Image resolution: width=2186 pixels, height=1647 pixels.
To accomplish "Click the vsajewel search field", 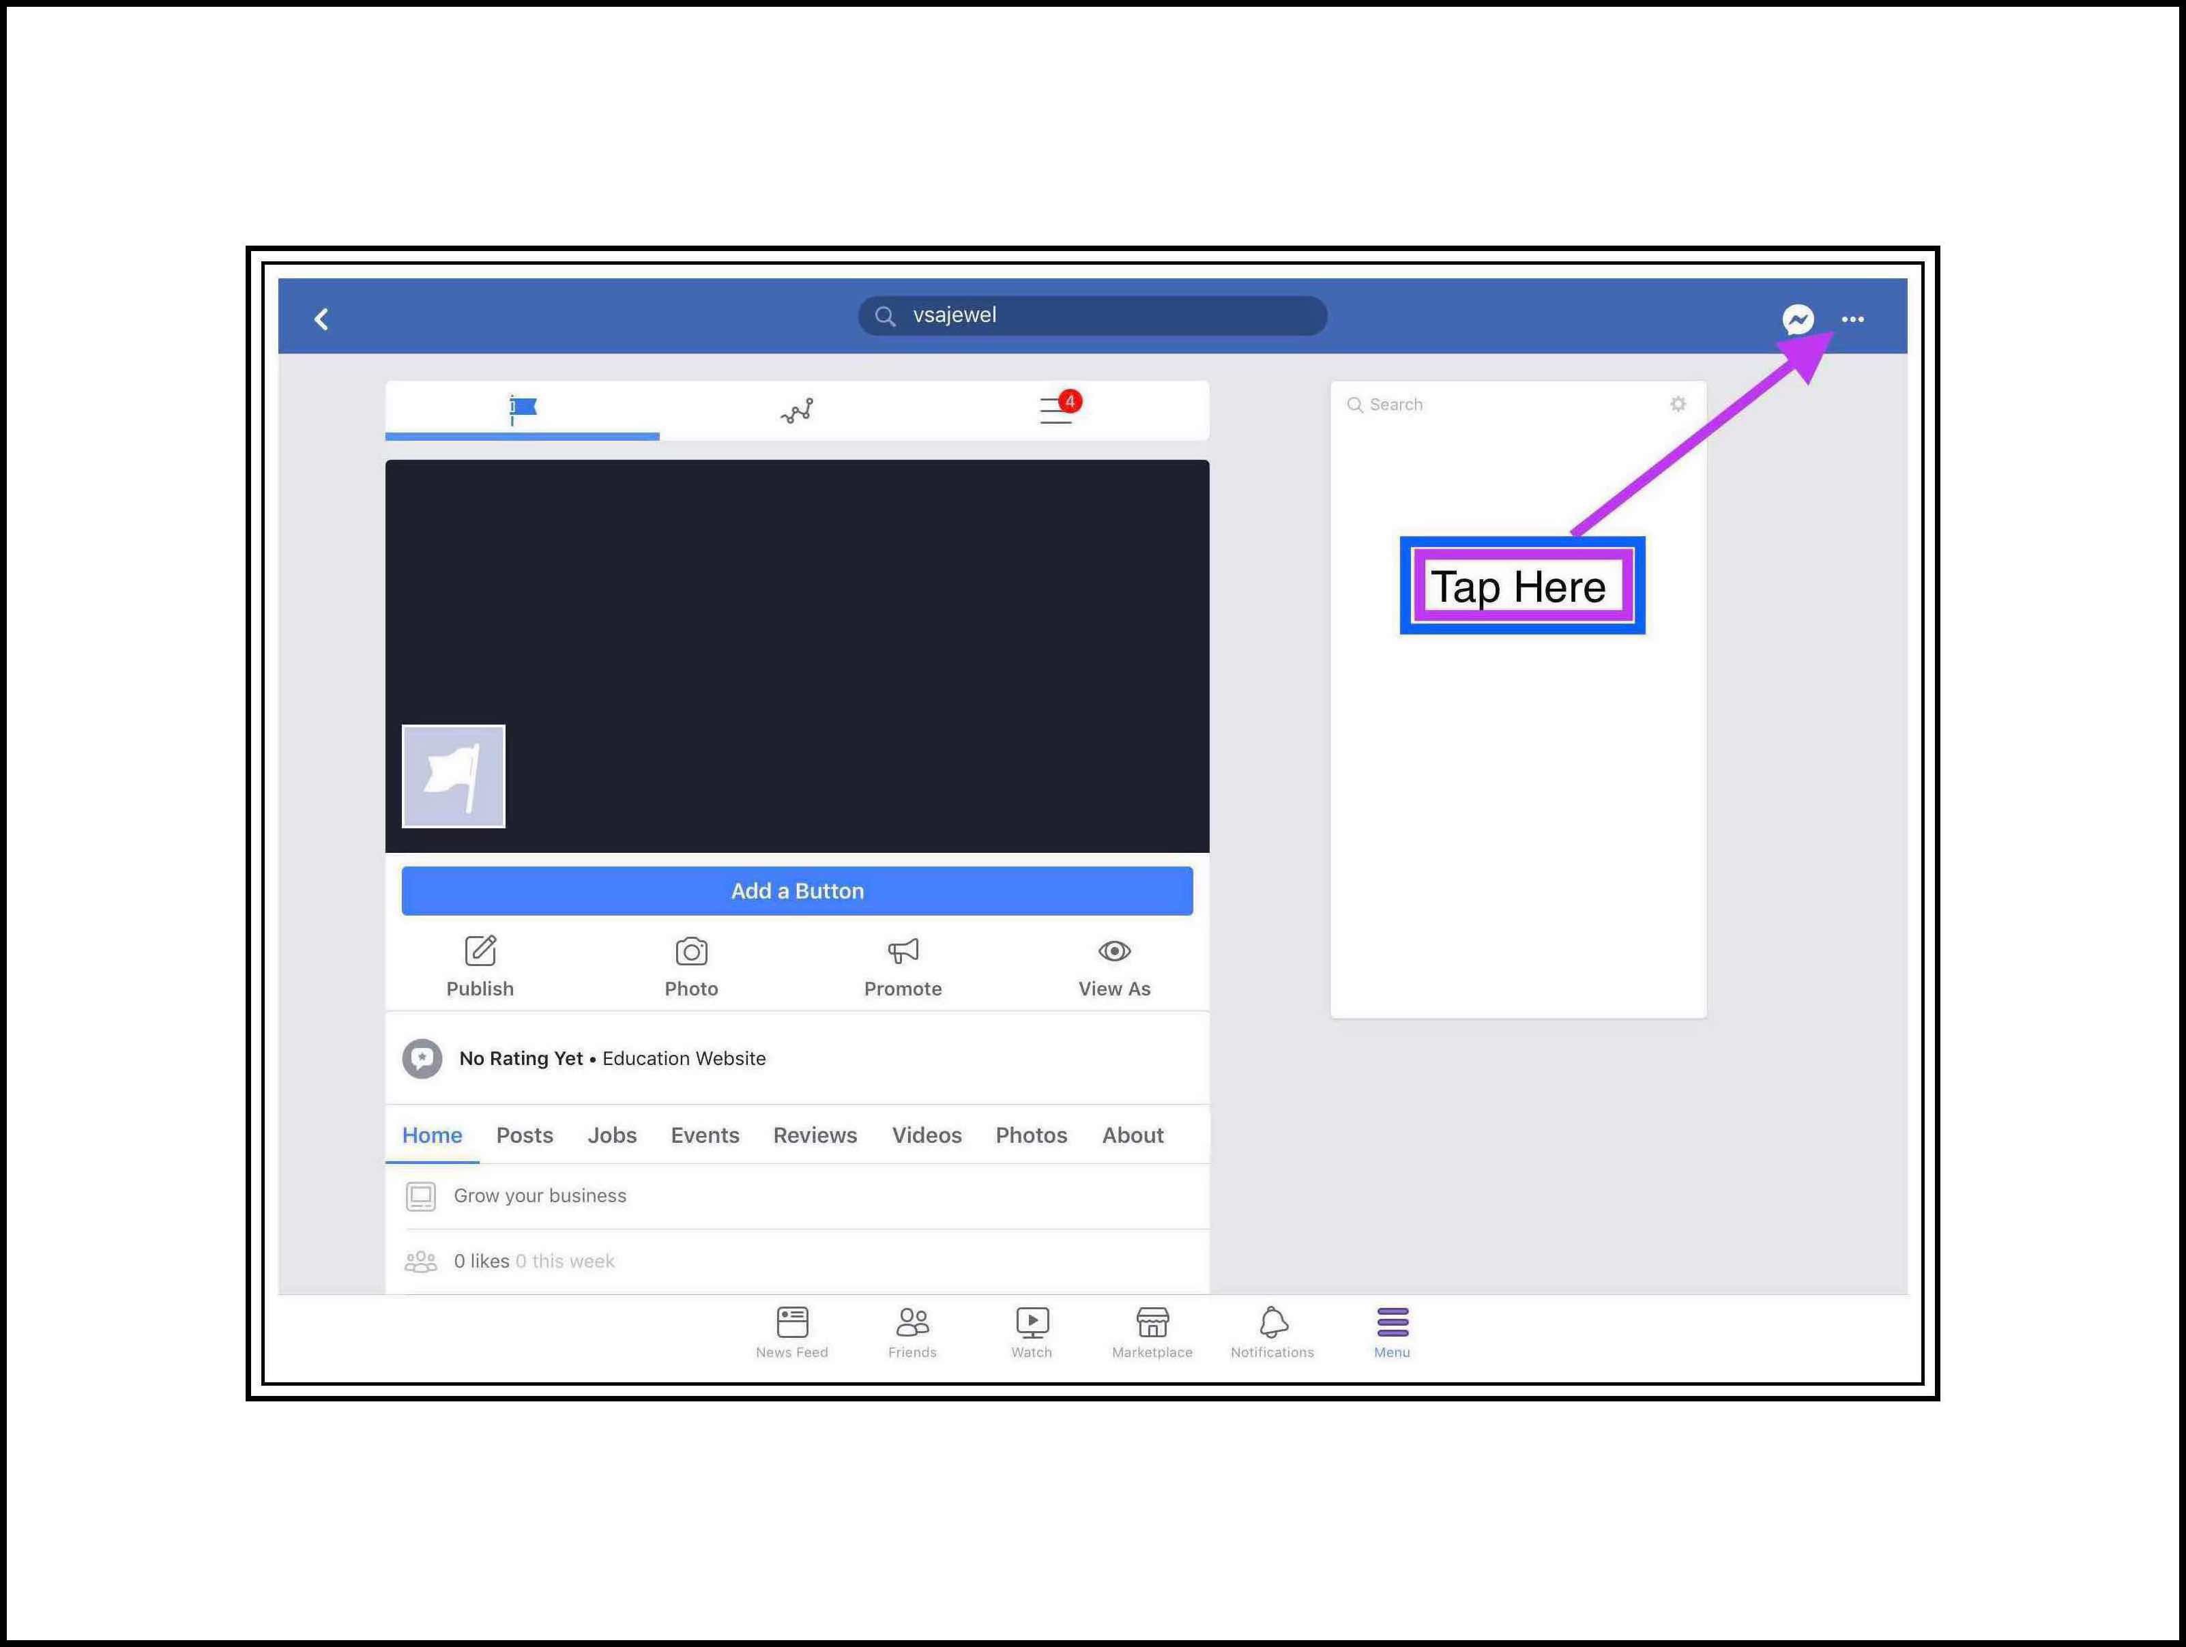I will (1092, 315).
